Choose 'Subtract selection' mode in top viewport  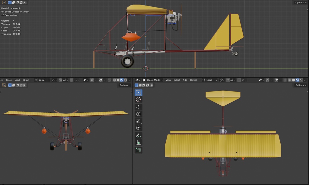point(17,2)
